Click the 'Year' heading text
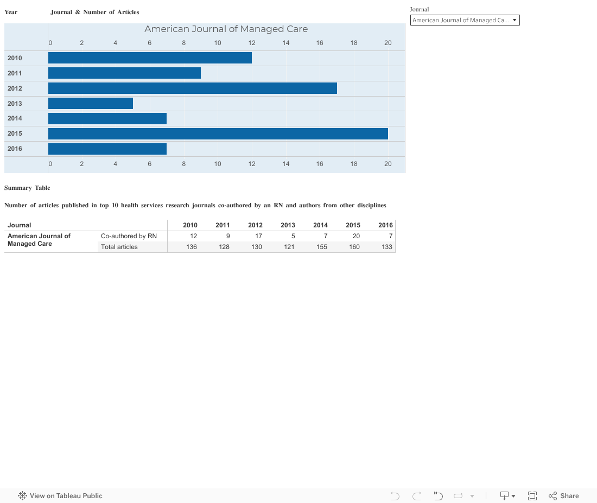The height and width of the screenshot is (503, 597). pos(11,12)
